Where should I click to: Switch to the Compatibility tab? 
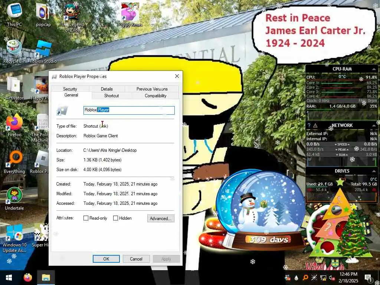click(x=155, y=96)
